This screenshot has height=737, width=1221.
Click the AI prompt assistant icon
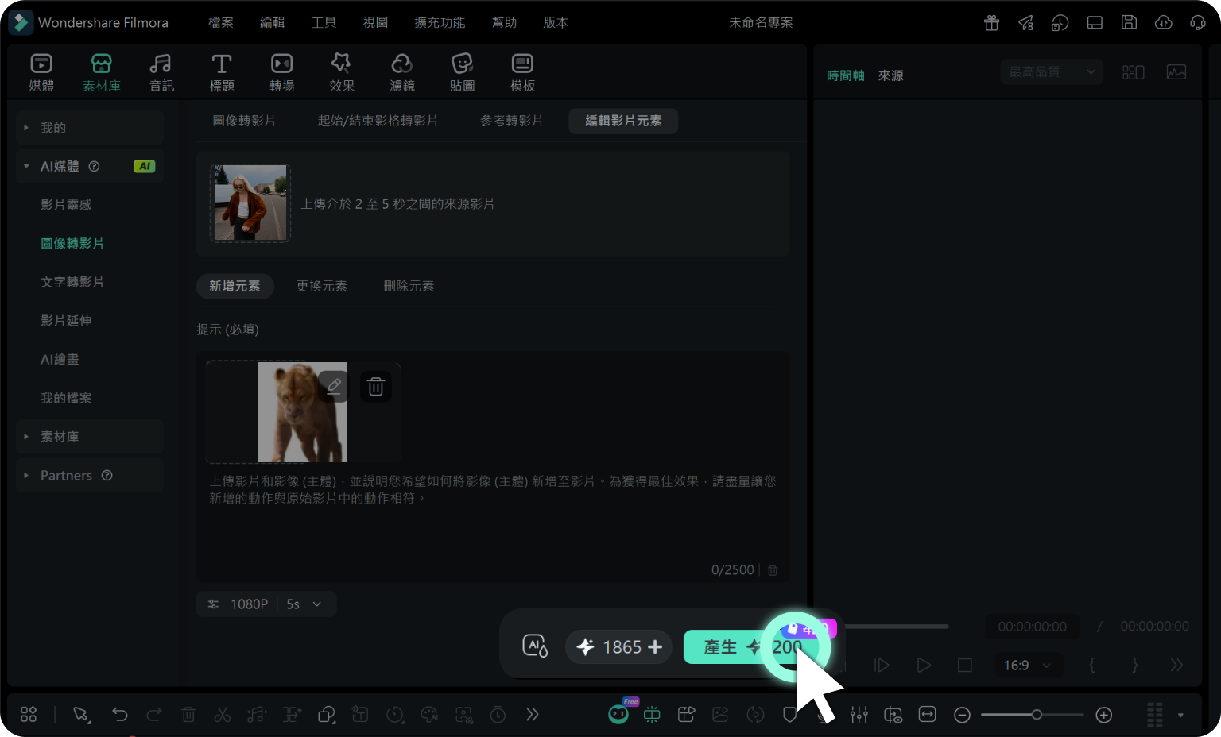(x=535, y=646)
